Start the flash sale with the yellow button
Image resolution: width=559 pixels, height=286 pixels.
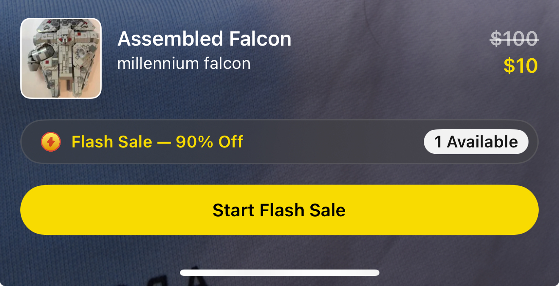(279, 210)
